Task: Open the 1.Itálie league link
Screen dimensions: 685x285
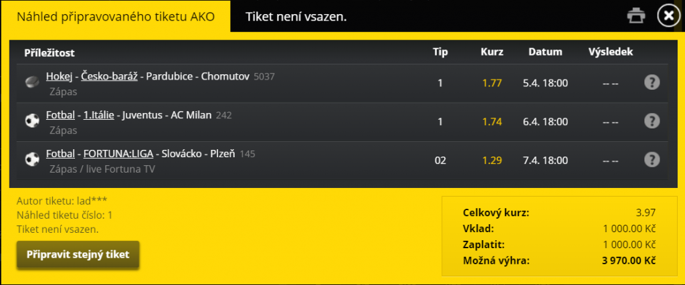Action: [x=97, y=115]
